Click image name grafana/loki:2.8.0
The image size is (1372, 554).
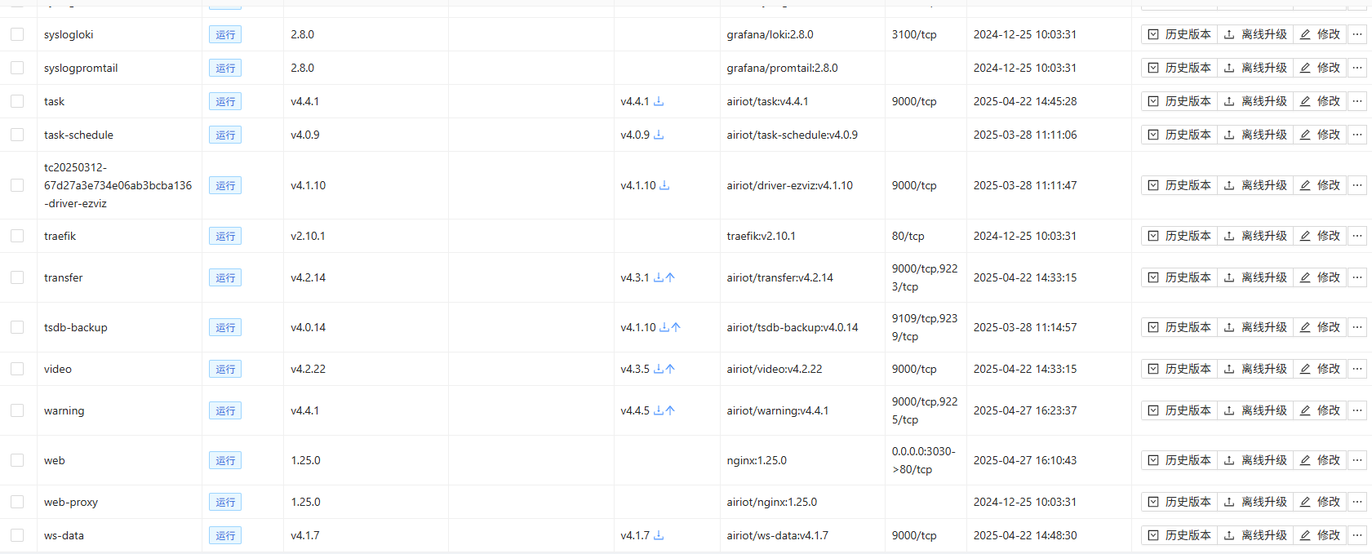pos(770,34)
